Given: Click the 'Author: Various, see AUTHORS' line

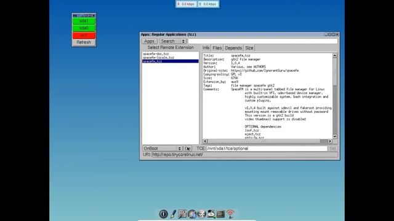Looking at the screenshot, I should tap(235, 67).
